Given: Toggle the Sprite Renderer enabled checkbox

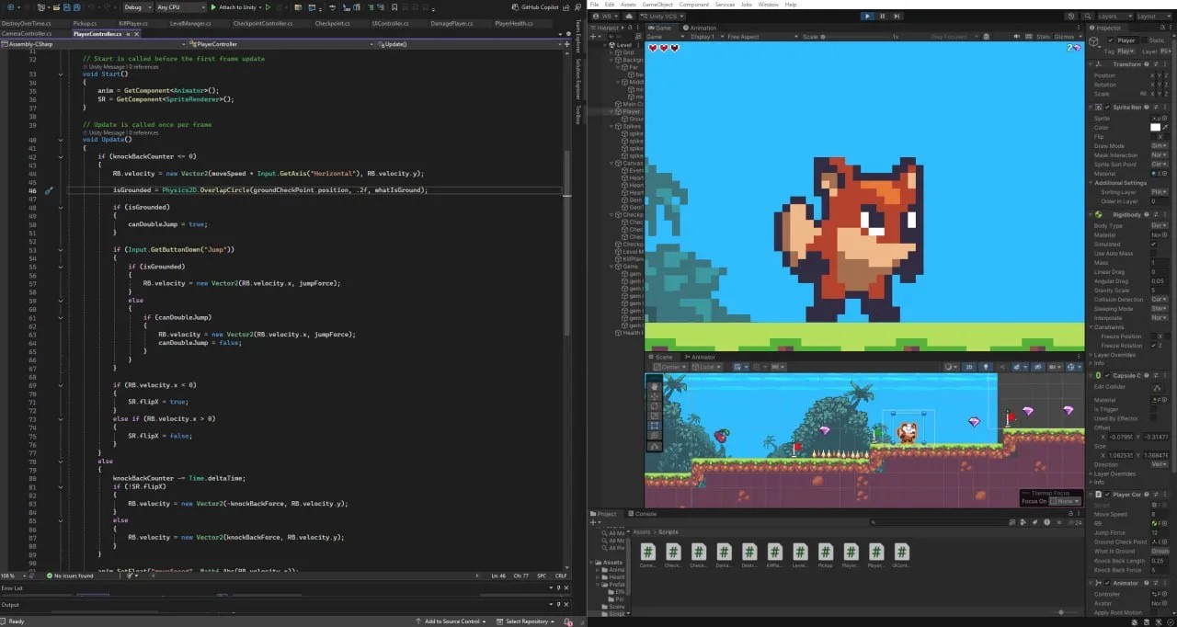Looking at the screenshot, I should tap(1108, 108).
